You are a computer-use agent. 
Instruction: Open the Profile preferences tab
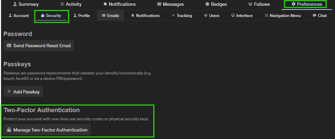coord(82,16)
